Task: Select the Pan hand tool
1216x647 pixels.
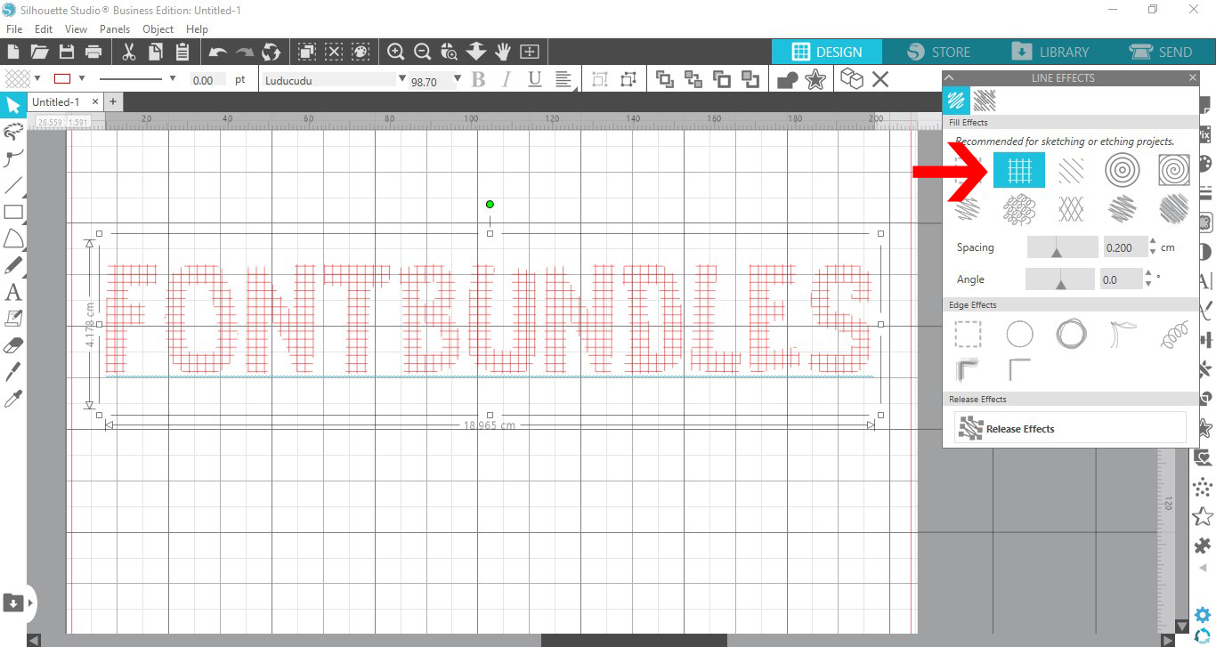Action: coord(503,52)
